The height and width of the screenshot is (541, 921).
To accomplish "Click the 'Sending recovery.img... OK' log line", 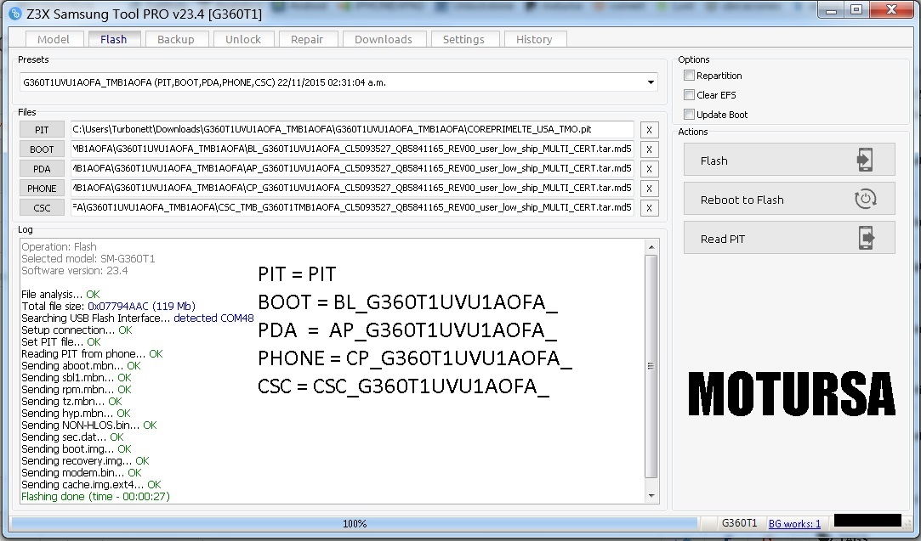I will click(85, 460).
